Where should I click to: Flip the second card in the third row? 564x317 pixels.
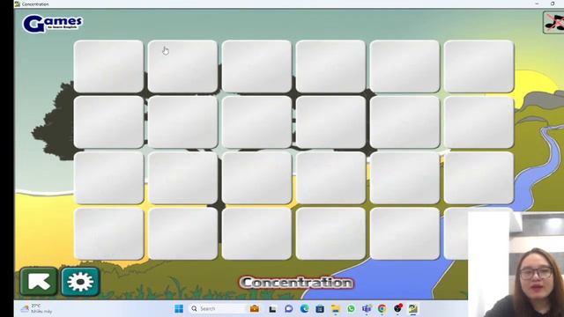point(182,178)
